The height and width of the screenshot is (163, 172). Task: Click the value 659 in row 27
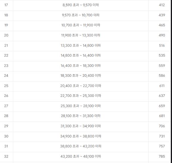[x=162, y=106]
